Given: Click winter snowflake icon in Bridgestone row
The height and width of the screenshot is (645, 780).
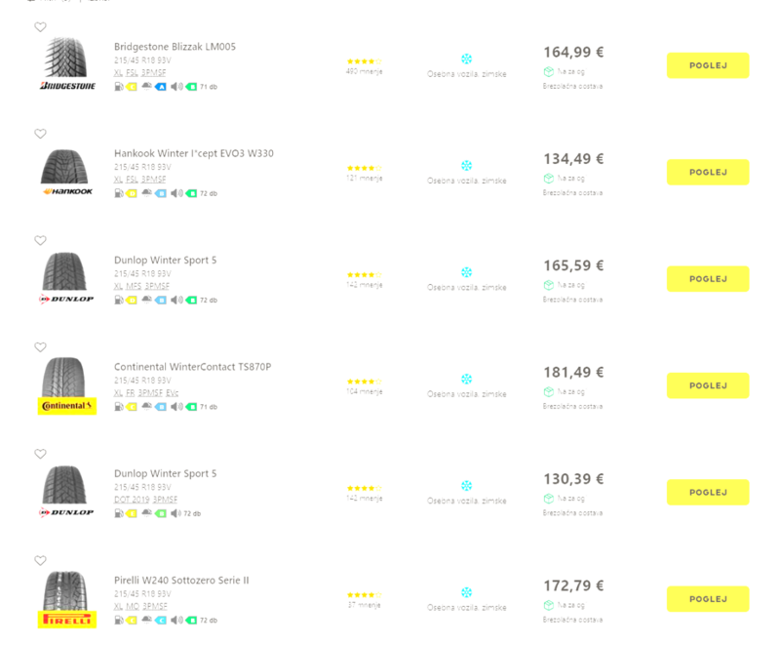Looking at the screenshot, I should (466, 60).
